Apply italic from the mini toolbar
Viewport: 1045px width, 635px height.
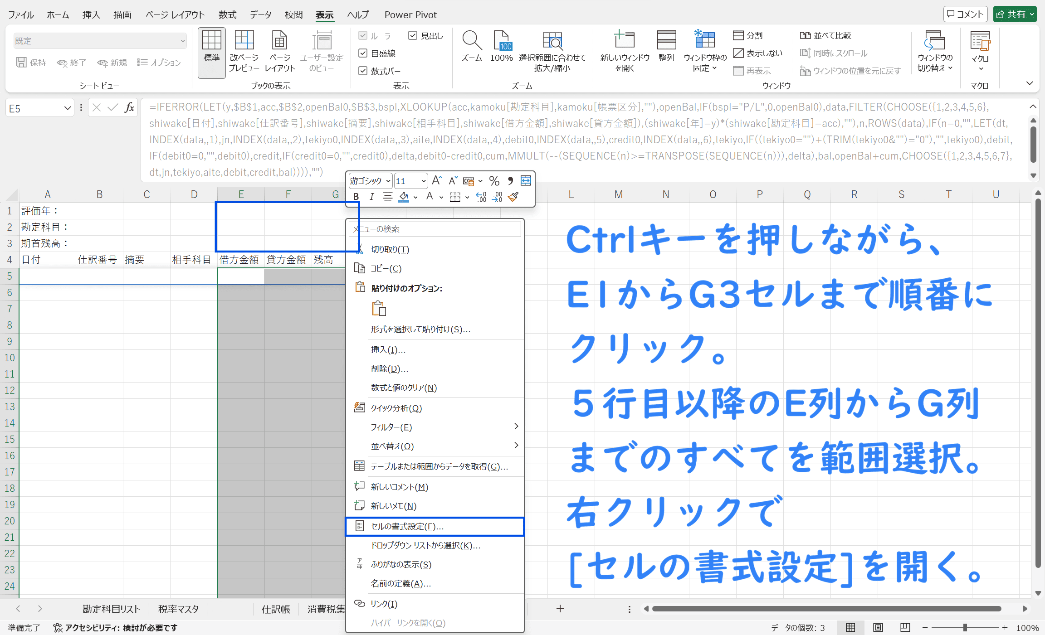click(371, 197)
